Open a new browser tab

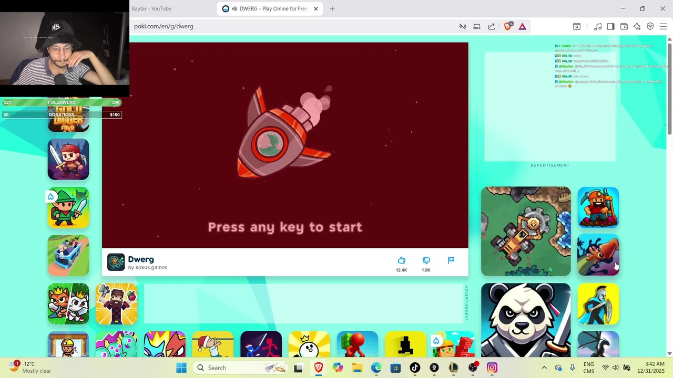pyautogui.click(x=332, y=8)
